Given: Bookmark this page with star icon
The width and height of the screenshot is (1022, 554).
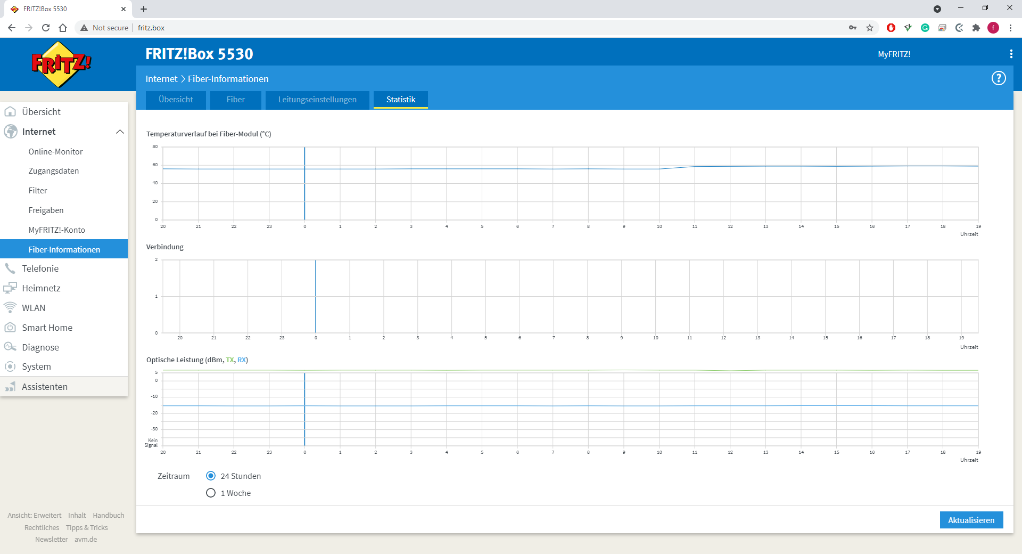Looking at the screenshot, I should pyautogui.click(x=870, y=28).
